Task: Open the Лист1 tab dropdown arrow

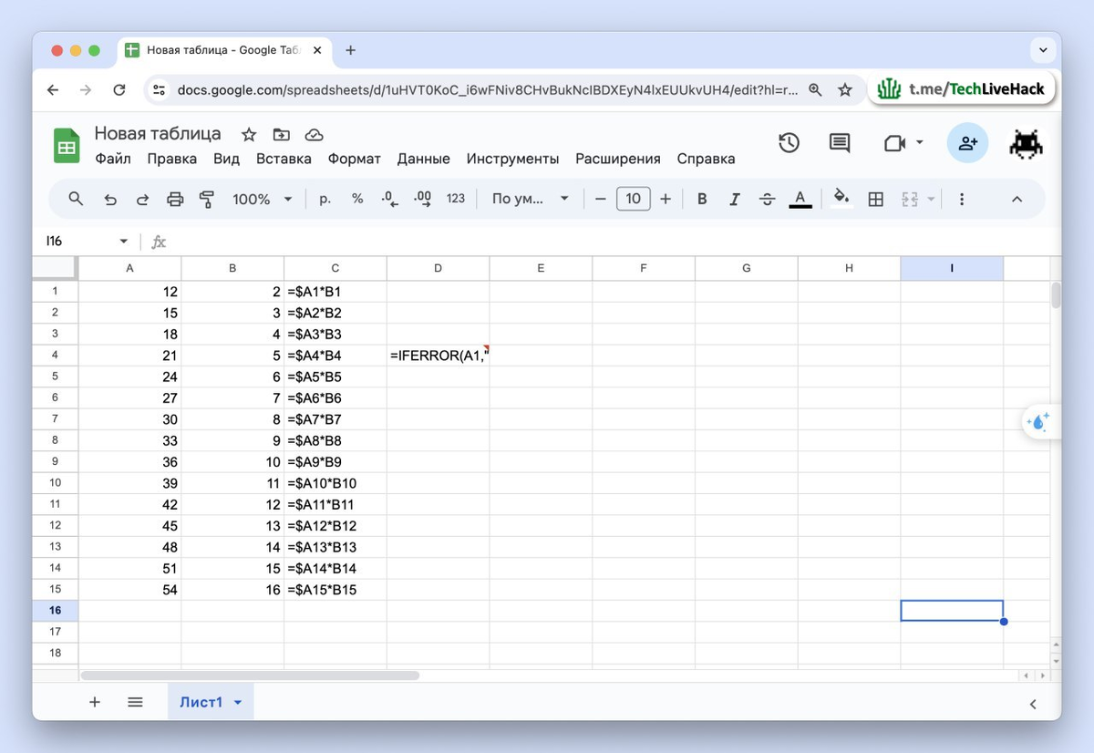Action: pos(238,703)
